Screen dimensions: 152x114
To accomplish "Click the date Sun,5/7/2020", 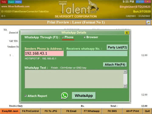I will click(142, 12).
